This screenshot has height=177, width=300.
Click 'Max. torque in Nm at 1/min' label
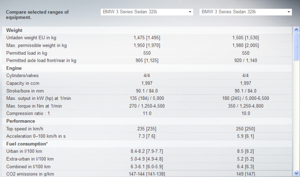(34, 106)
